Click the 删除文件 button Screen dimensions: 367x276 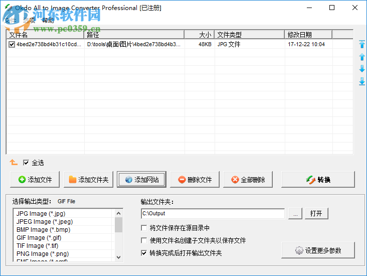195,180
